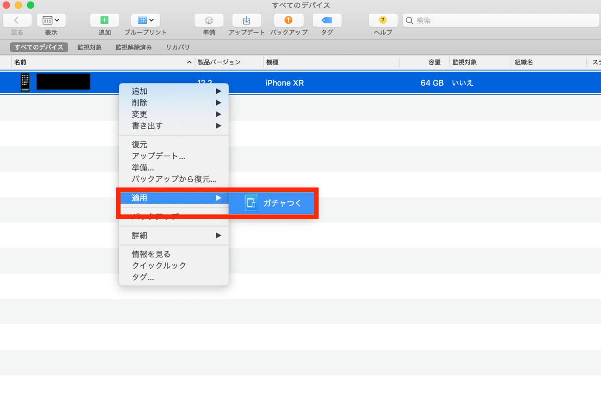Choose バックアップから復元... in context menu

174,179
